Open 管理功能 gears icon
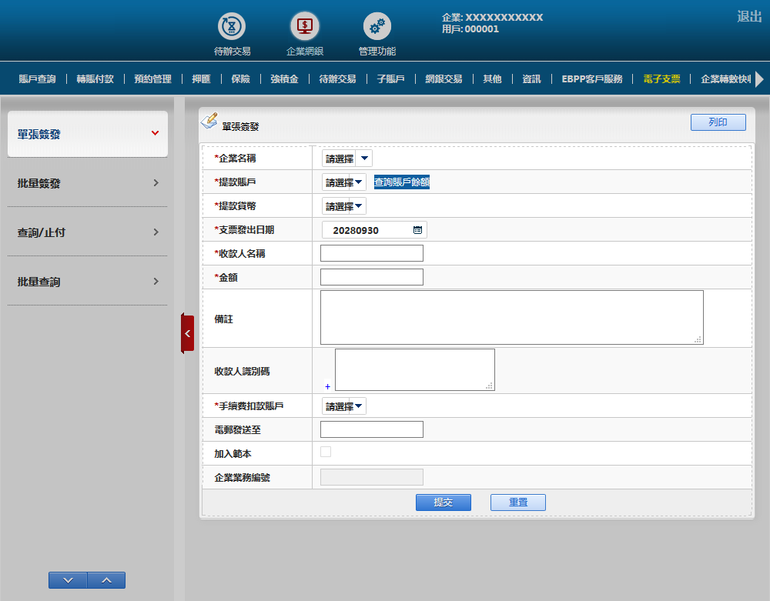770x601 pixels. [377, 27]
